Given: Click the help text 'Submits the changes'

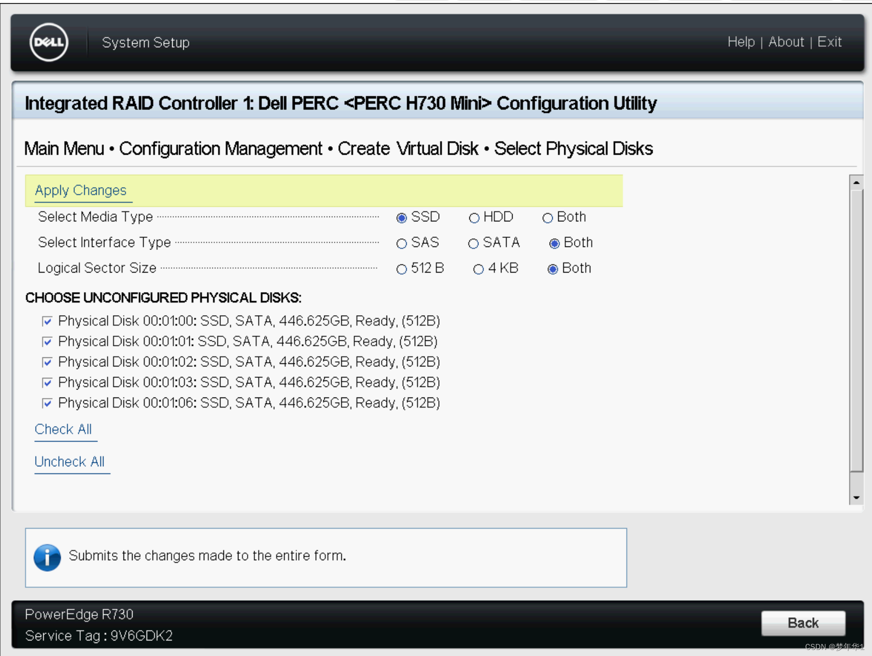Looking at the screenshot, I should click(x=207, y=556).
